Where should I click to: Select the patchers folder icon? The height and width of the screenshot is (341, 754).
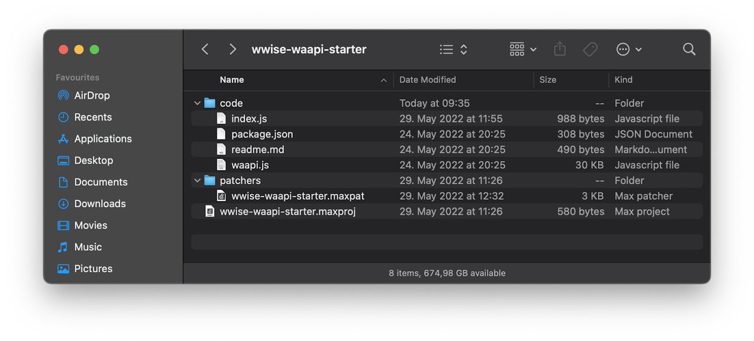[210, 180]
